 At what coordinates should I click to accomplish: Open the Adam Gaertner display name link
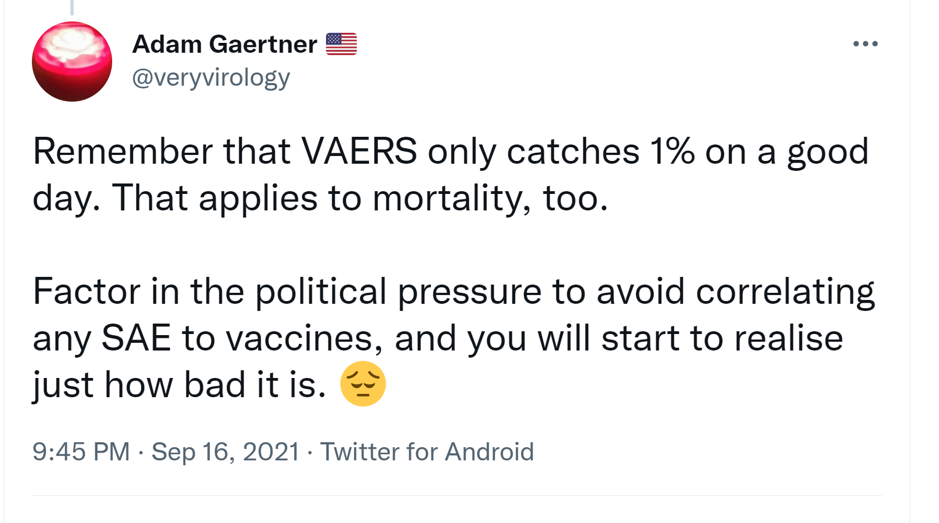tap(224, 44)
